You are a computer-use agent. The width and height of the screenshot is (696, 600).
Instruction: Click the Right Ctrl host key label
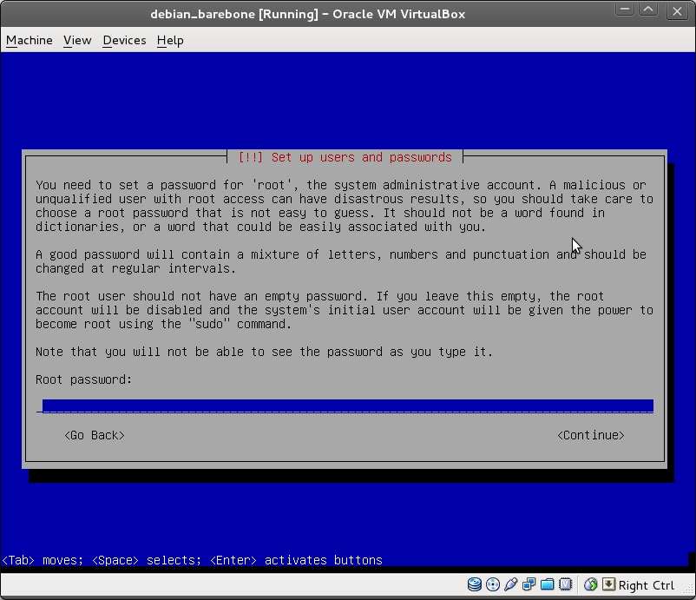[647, 585]
